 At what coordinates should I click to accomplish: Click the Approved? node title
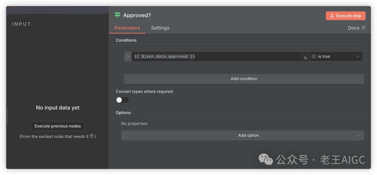pos(137,15)
